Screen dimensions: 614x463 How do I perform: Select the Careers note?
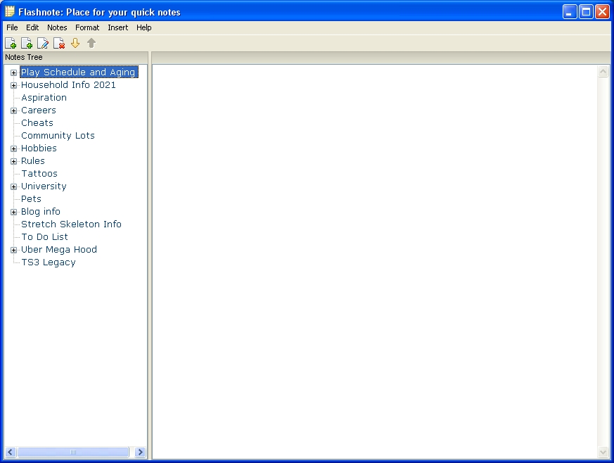pyautogui.click(x=39, y=110)
